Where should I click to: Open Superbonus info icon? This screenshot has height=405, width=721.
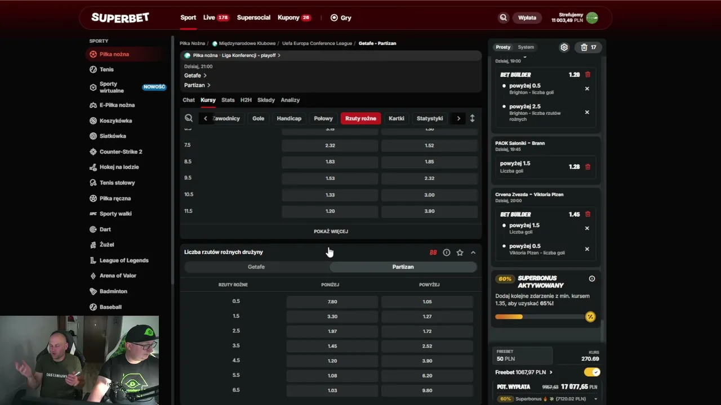592,278
